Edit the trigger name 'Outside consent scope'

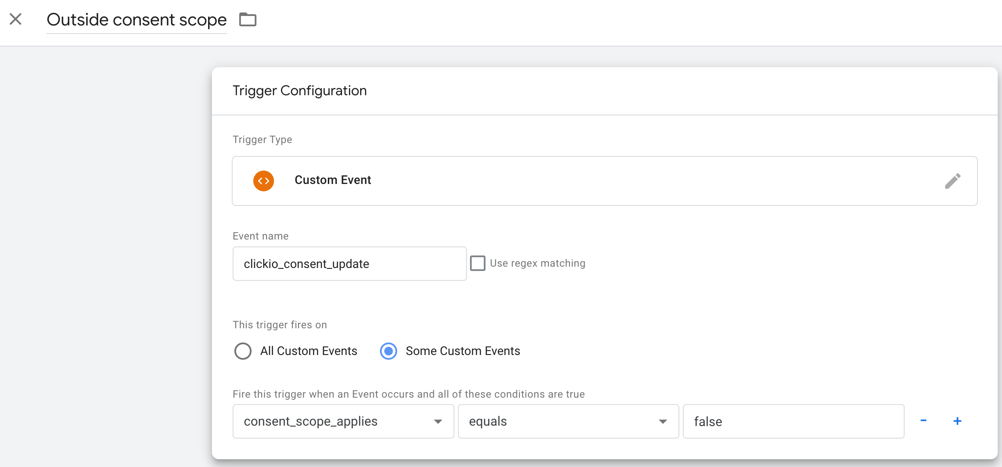(137, 20)
